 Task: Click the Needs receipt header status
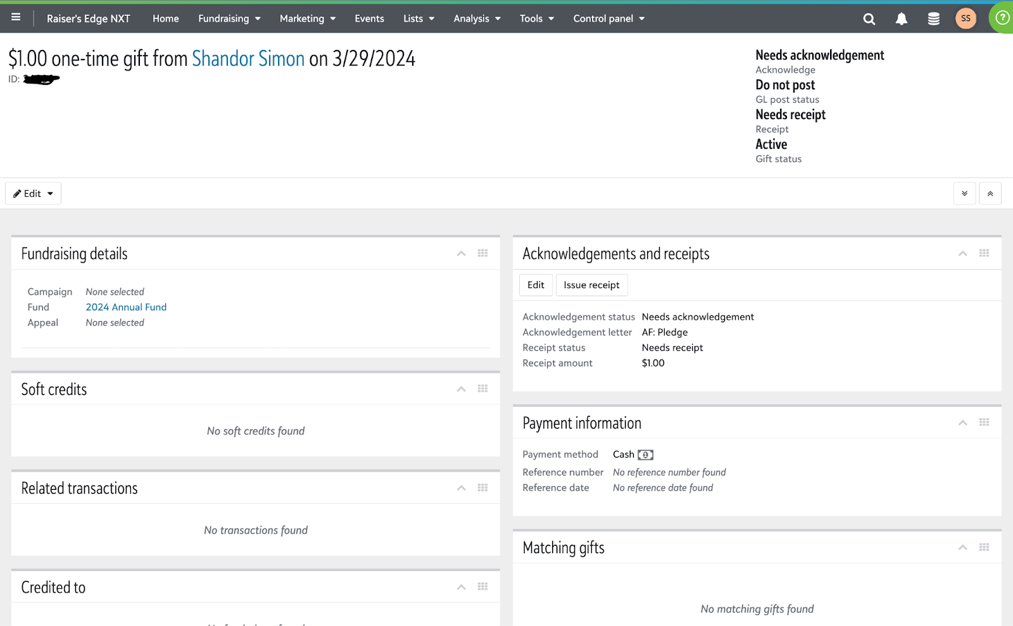[x=791, y=115]
